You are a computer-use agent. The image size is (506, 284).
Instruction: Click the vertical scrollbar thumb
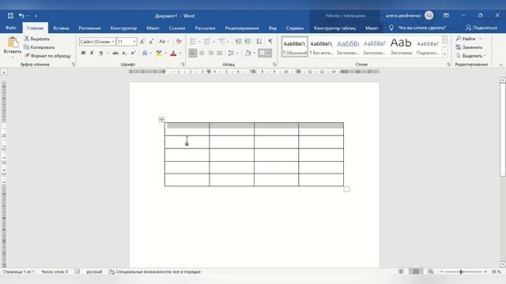503,129
